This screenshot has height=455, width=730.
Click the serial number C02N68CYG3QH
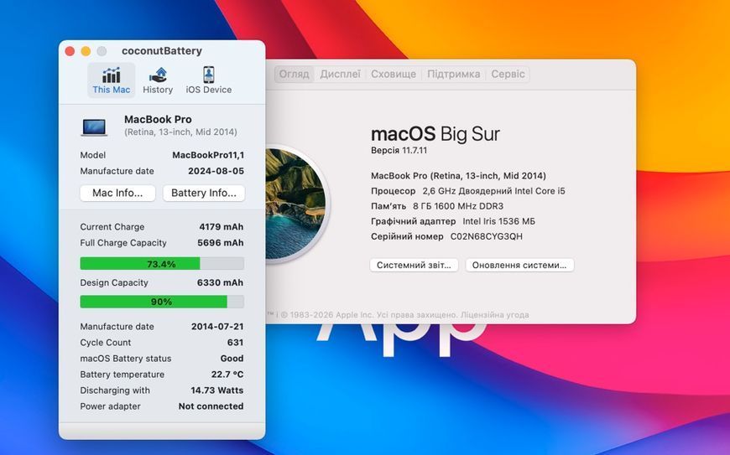(487, 236)
